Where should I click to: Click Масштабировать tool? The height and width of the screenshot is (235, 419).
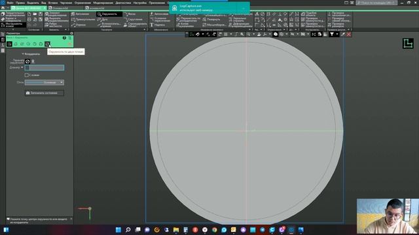[x=215, y=25]
